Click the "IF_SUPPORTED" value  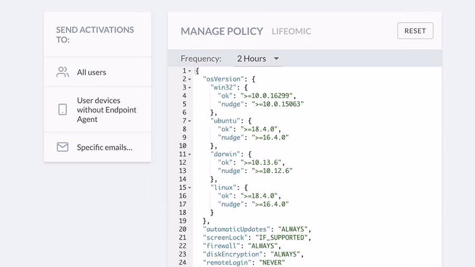click(281, 237)
